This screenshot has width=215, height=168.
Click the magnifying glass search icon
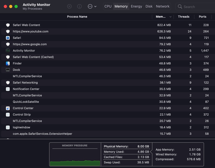point(180,7)
